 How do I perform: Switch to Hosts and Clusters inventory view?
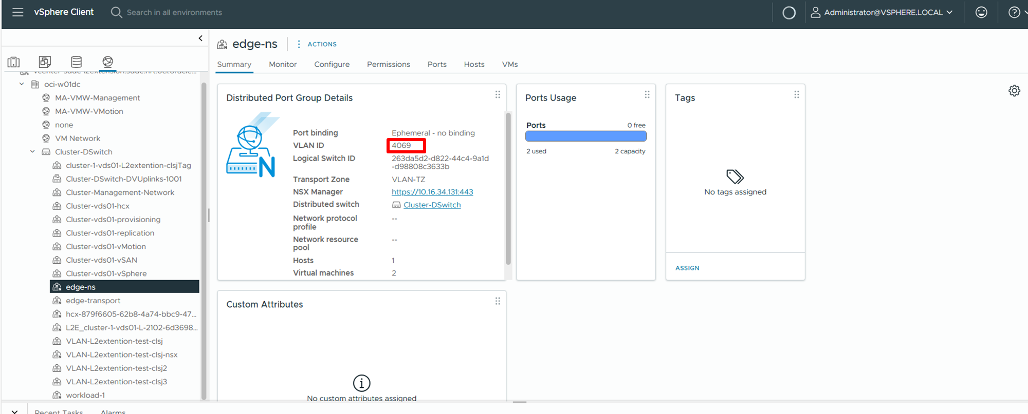[14, 62]
